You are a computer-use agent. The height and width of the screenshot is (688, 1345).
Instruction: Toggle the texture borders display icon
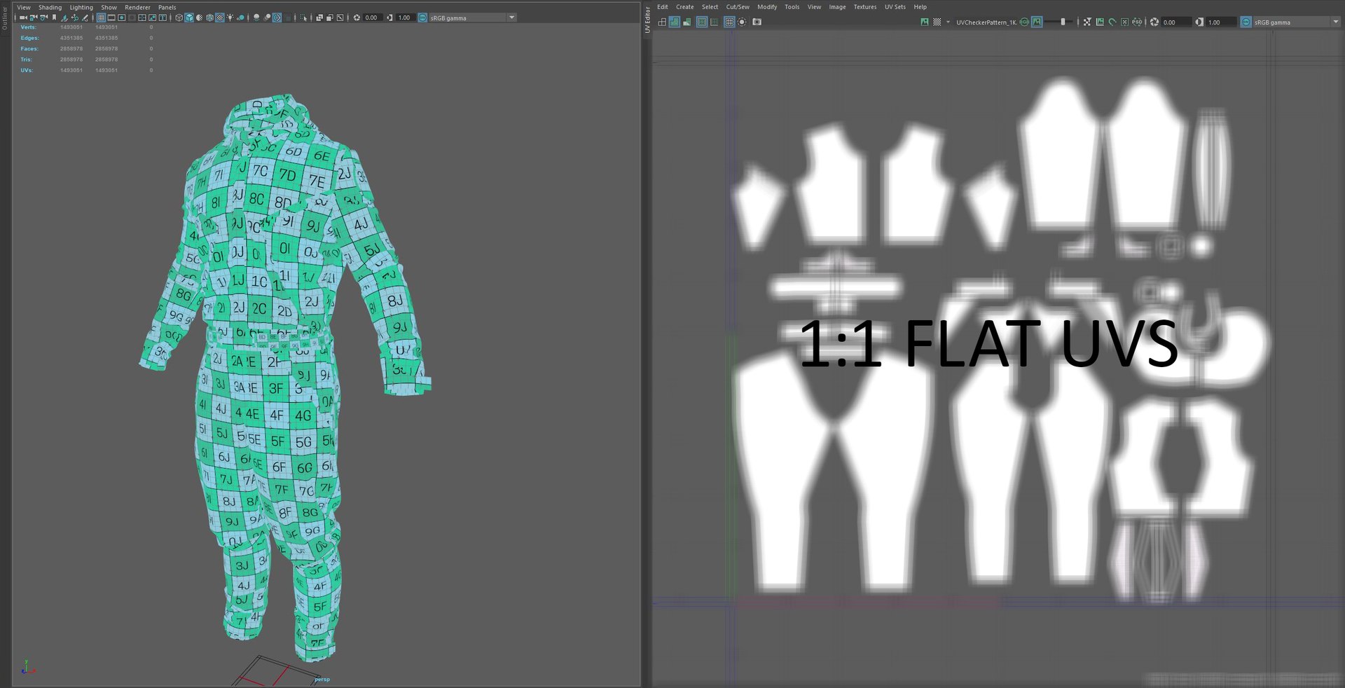coord(702,22)
